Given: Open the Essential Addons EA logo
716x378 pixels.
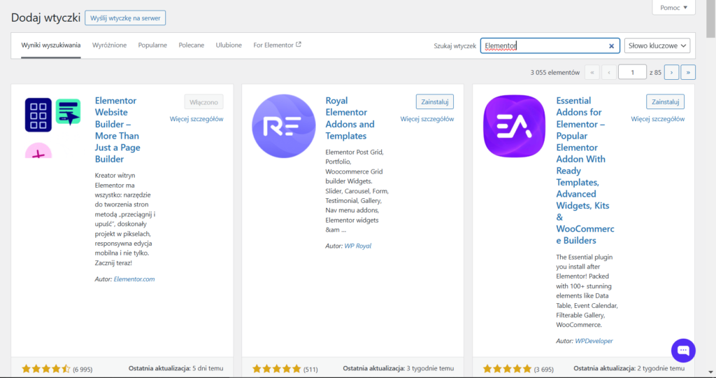Looking at the screenshot, I should 514,126.
